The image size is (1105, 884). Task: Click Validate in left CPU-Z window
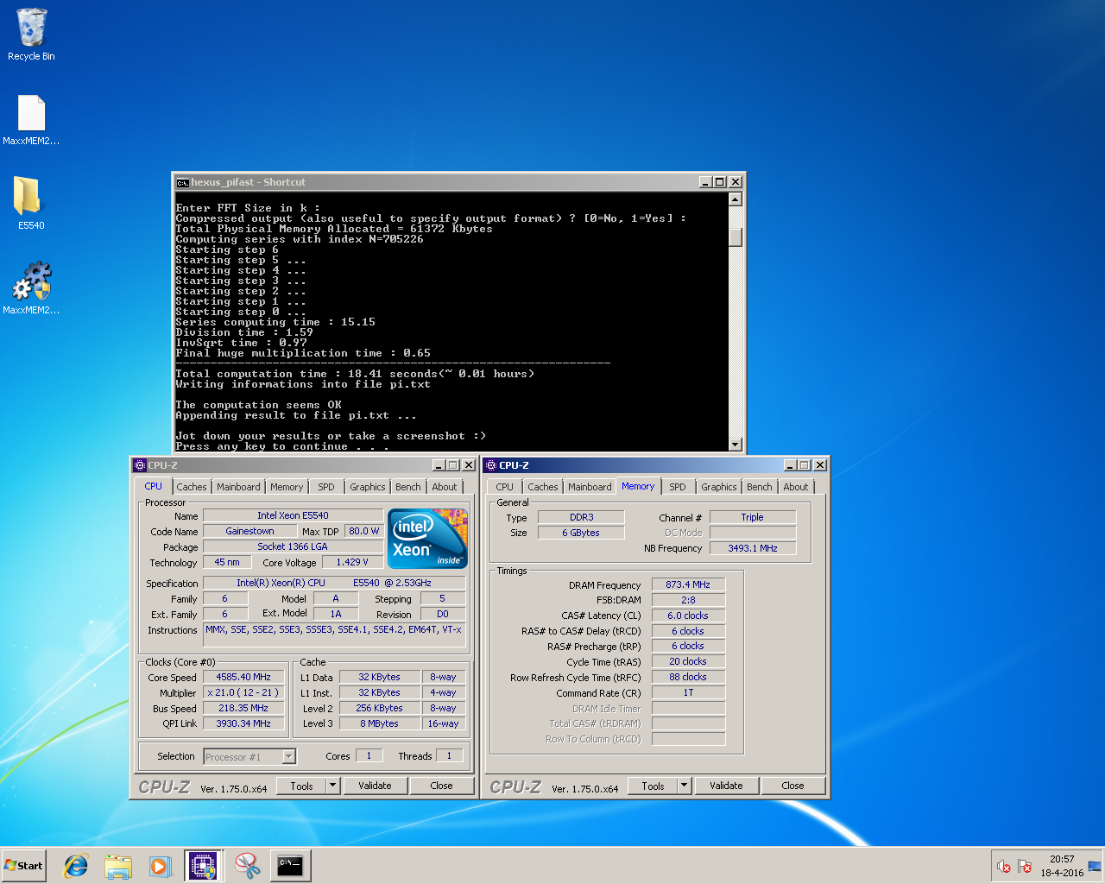pyautogui.click(x=375, y=786)
